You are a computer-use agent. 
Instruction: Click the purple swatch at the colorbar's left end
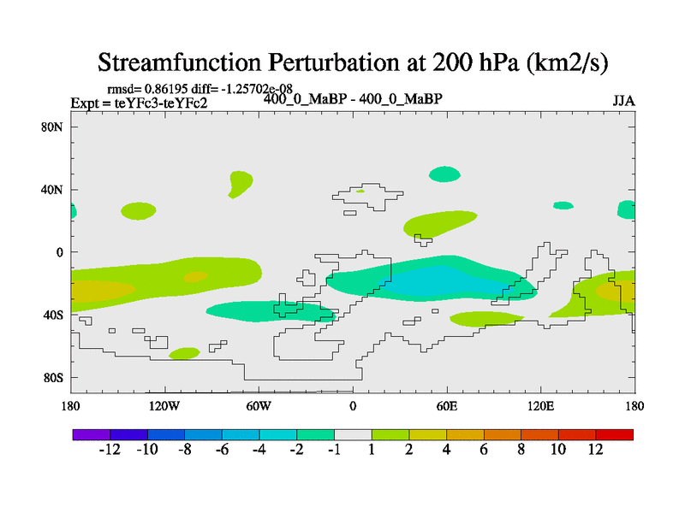click(x=91, y=434)
